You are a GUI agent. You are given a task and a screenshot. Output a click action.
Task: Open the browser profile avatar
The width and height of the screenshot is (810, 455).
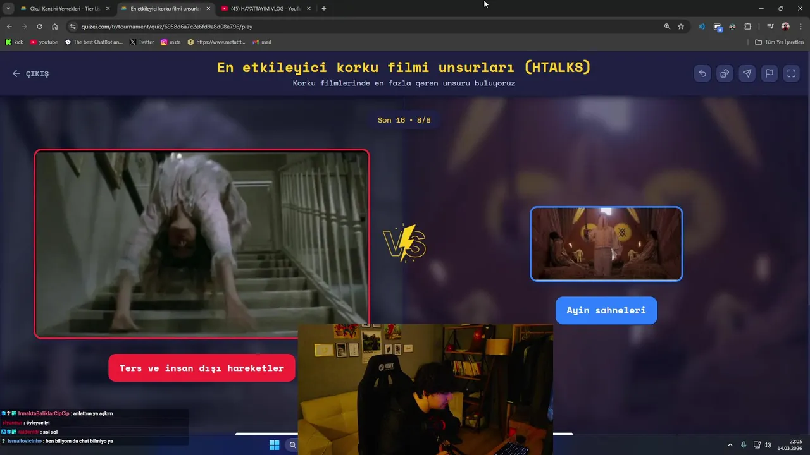point(785,27)
